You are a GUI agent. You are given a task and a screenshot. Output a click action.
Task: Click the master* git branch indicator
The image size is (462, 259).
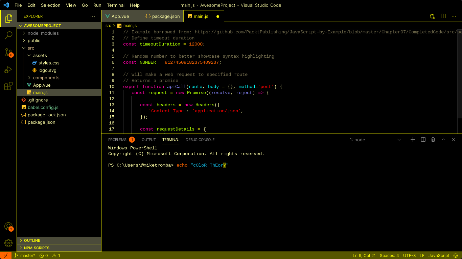tap(25, 256)
